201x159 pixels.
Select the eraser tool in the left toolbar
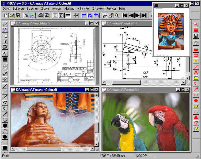coord(5,74)
